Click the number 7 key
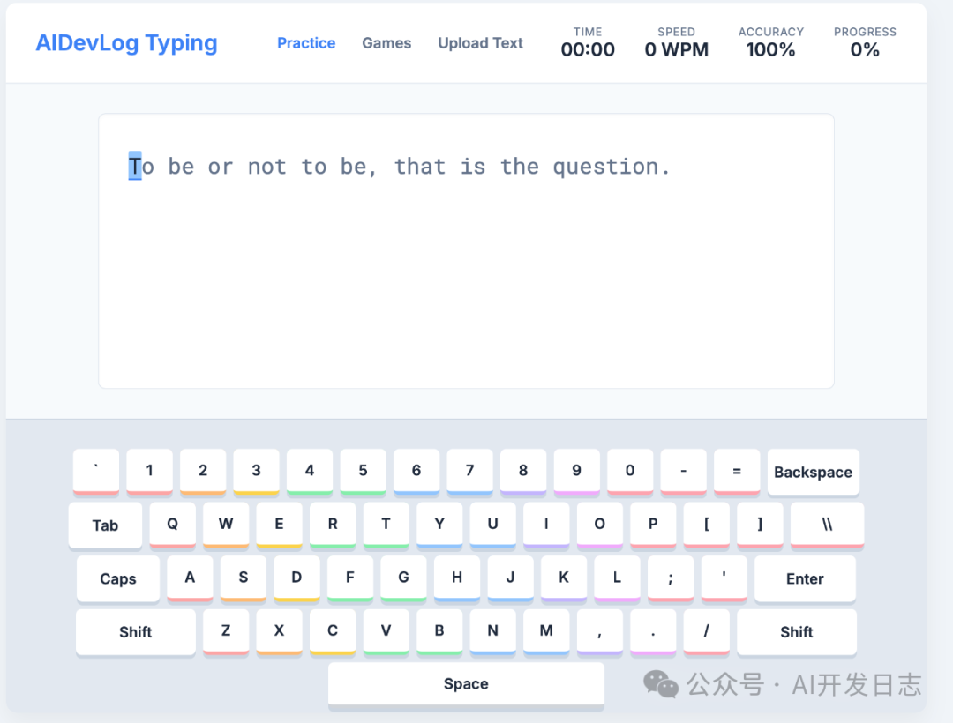Screen dimensions: 953x723 pos(469,472)
